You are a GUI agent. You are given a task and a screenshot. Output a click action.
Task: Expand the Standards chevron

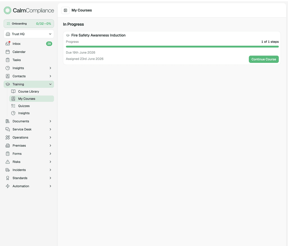click(50, 178)
